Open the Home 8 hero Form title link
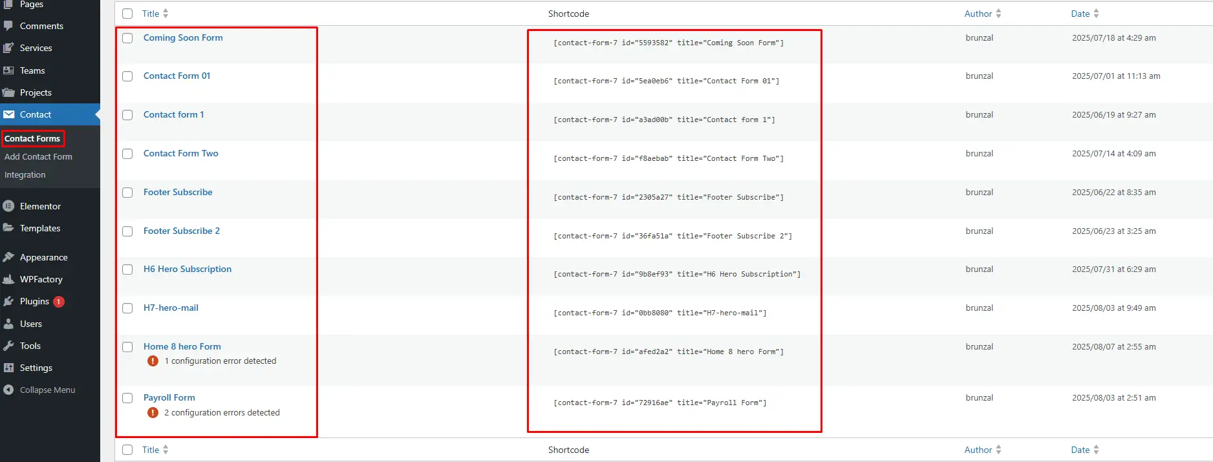Viewport: 1213px width, 462px height. tap(182, 346)
